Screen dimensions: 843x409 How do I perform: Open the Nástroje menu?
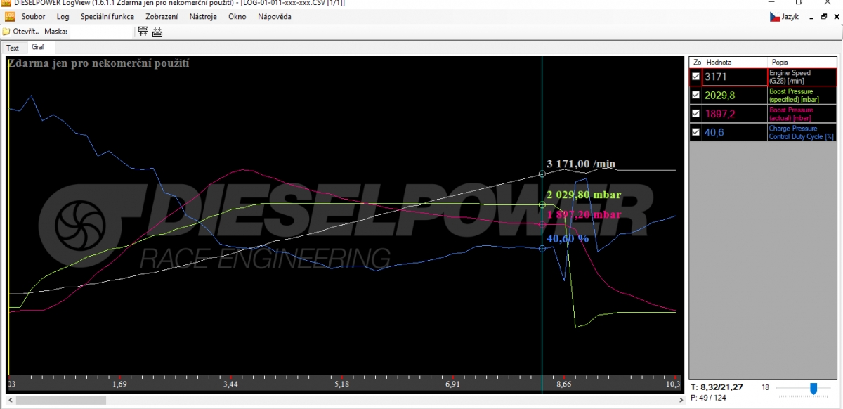pos(203,16)
